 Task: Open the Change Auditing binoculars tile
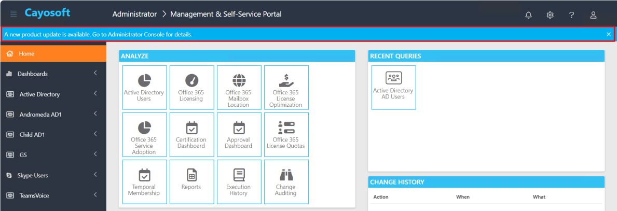point(286,182)
